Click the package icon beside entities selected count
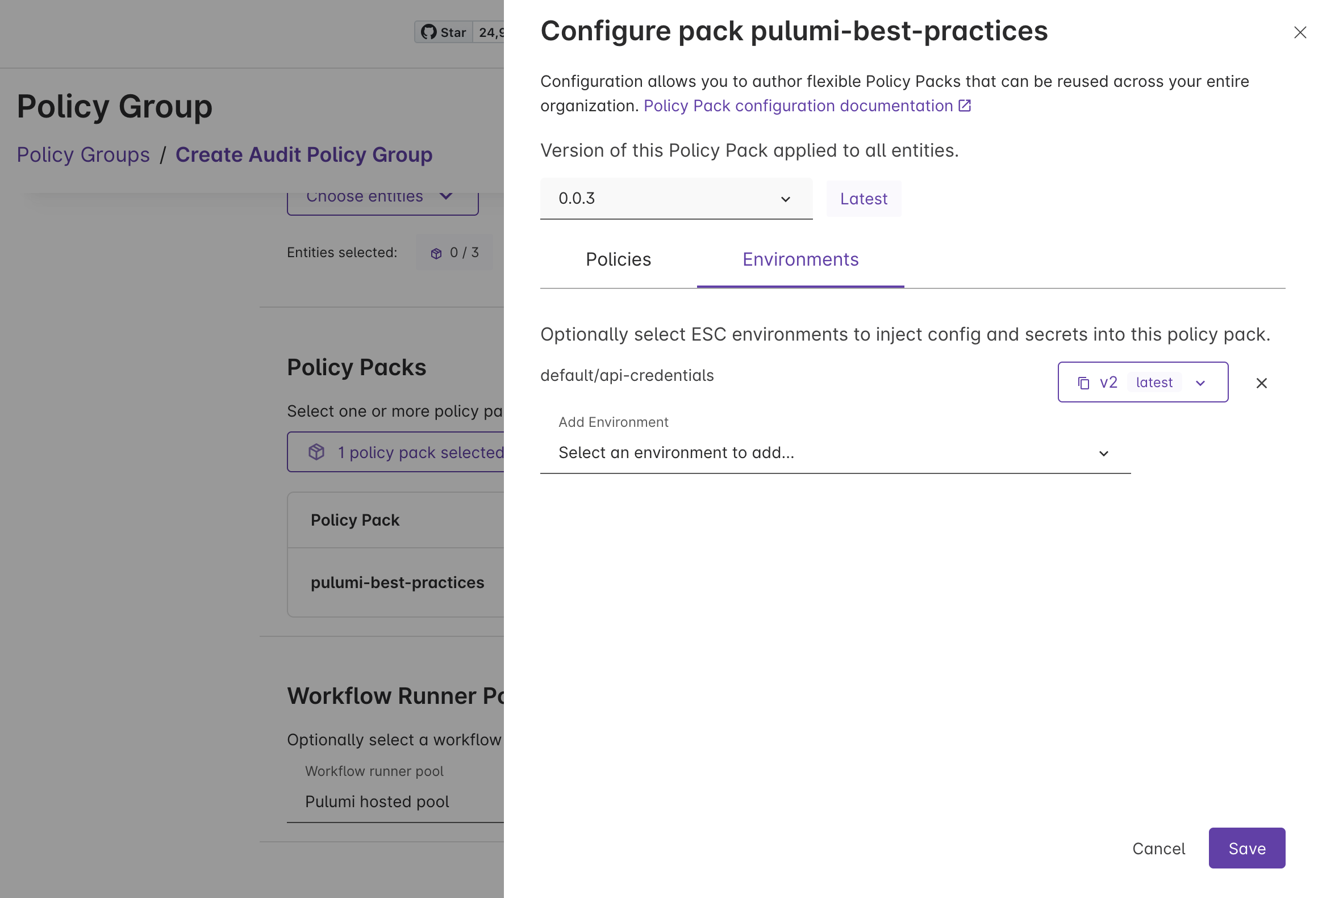Viewport: 1318px width, 898px height. tap(436, 253)
